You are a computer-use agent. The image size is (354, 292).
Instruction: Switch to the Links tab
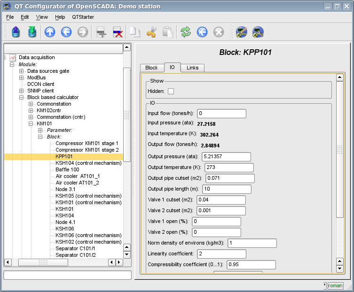click(192, 68)
